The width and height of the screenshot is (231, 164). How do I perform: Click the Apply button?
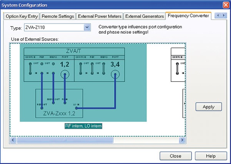209,107
